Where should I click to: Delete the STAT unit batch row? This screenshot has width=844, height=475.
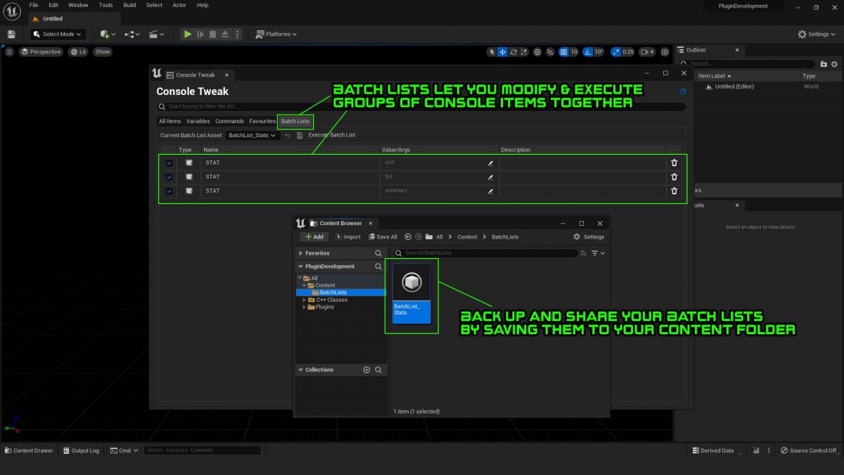pos(674,163)
